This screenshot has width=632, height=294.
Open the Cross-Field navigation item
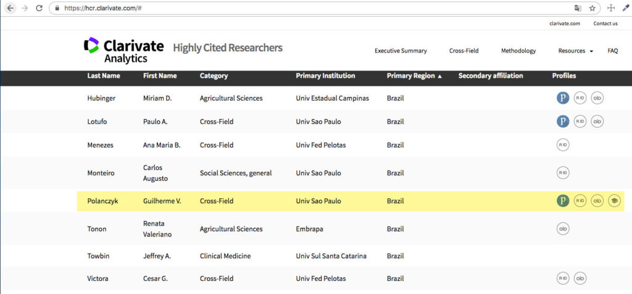coord(464,51)
